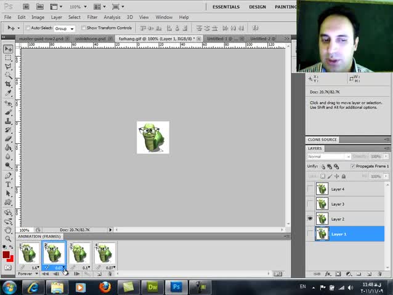Go to previous animation frame
This screenshot has height=295, width=393.
pyautogui.click(x=55, y=274)
